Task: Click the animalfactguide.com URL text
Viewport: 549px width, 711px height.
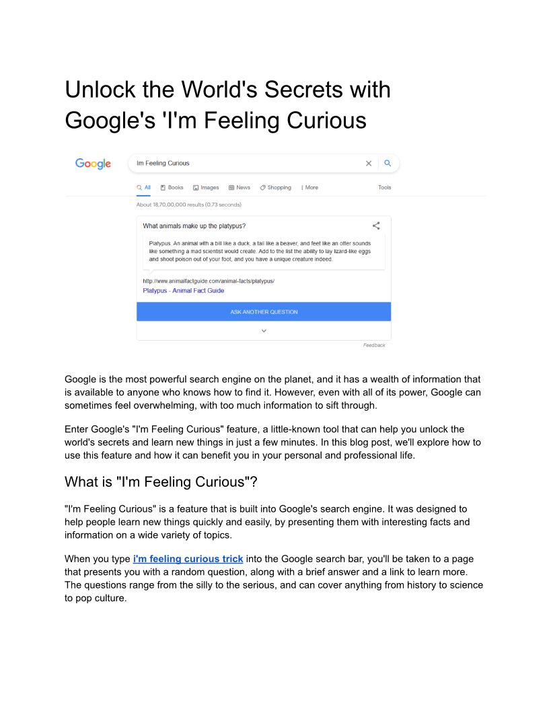Action: pos(209,281)
